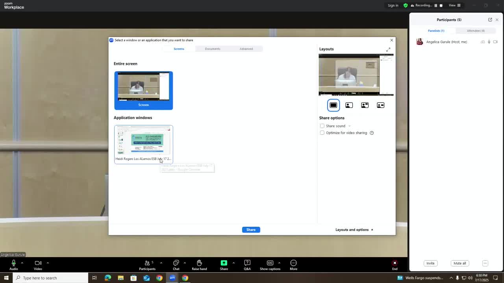Click the blue Share button
This screenshot has width=504, height=283.
(251, 230)
